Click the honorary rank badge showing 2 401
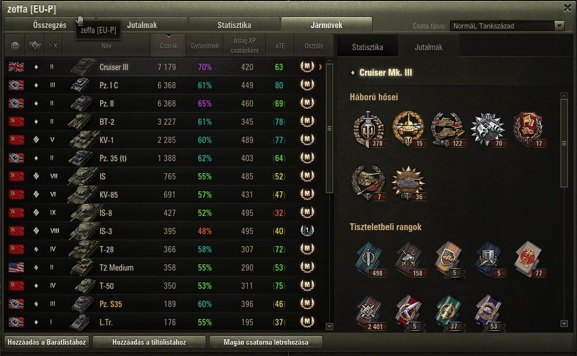Image resolution: width=577 pixels, height=356 pixels. [x=370, y=313]
